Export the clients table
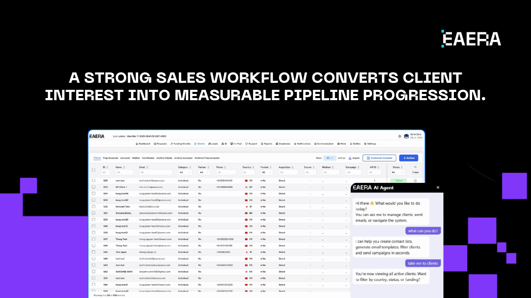 pyautogui.click(x=354, y=158)
